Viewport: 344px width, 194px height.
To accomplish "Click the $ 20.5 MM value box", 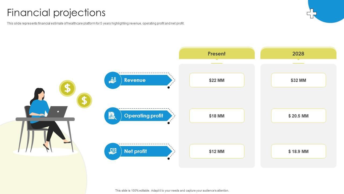I will pyautogui.click(x=298, y=116).
